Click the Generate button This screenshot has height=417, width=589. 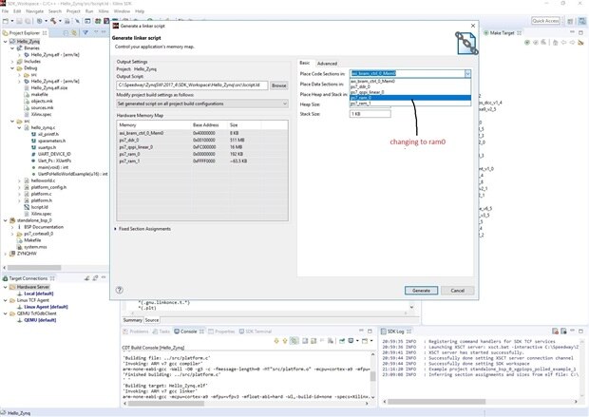pos(422,290)
